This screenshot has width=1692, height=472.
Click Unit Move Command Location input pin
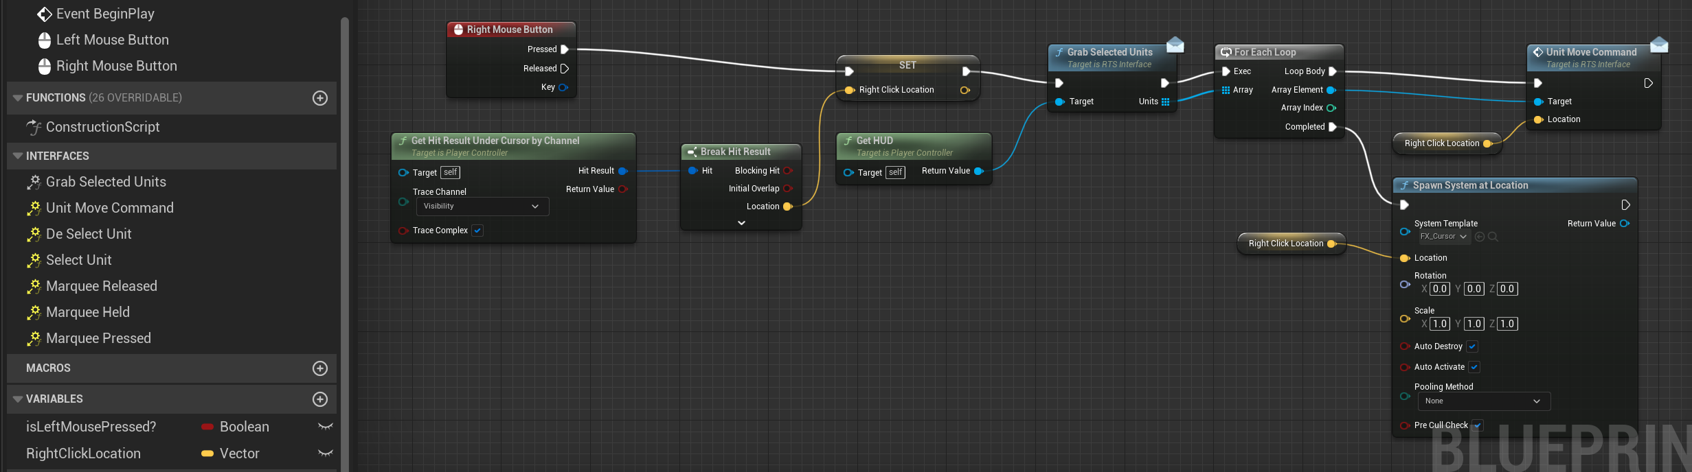[x=1539, y=119]
